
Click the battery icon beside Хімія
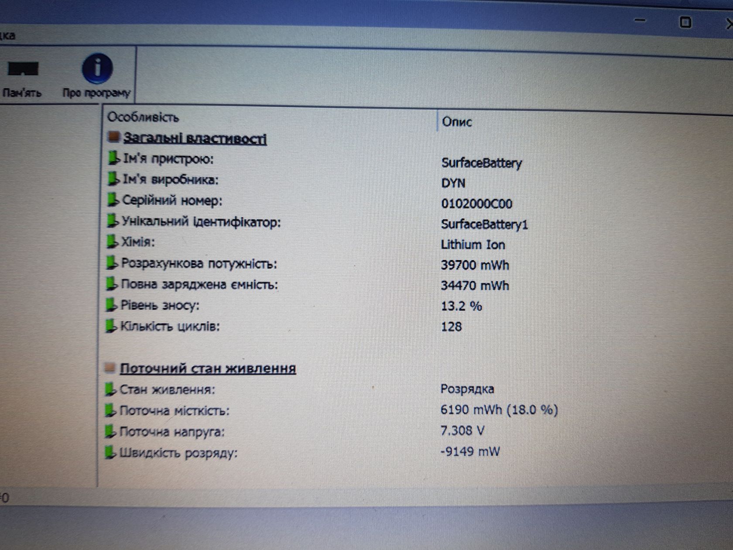112,241
